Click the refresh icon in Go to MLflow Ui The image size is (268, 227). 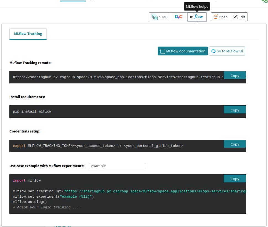click(x=213, y=51)
